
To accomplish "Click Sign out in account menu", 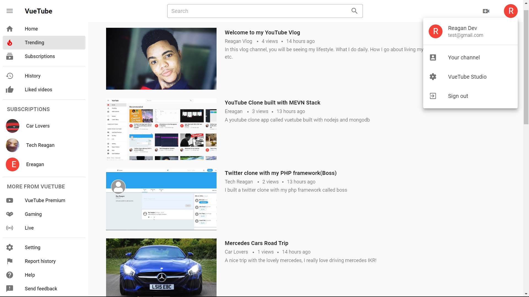I will pos(458,96).
